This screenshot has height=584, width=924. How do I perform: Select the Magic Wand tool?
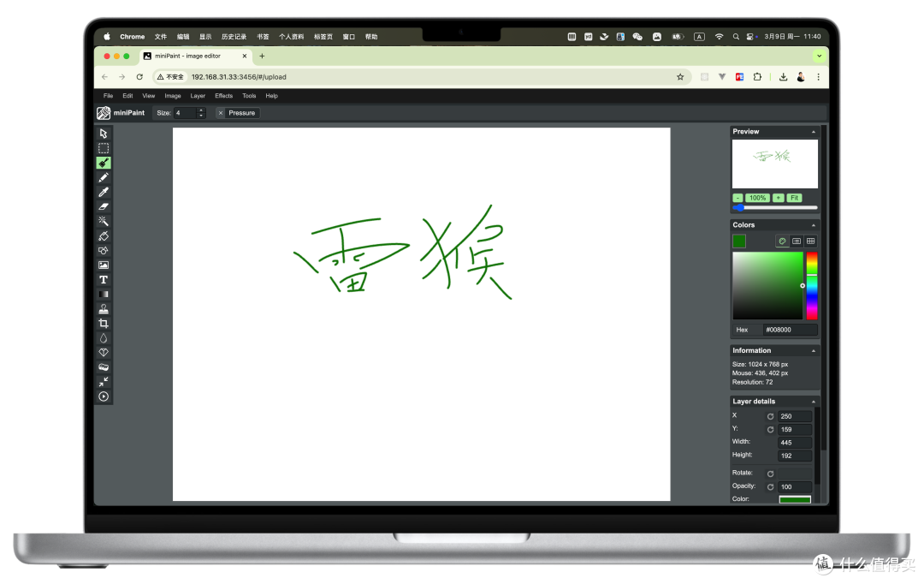click(104, 221)
